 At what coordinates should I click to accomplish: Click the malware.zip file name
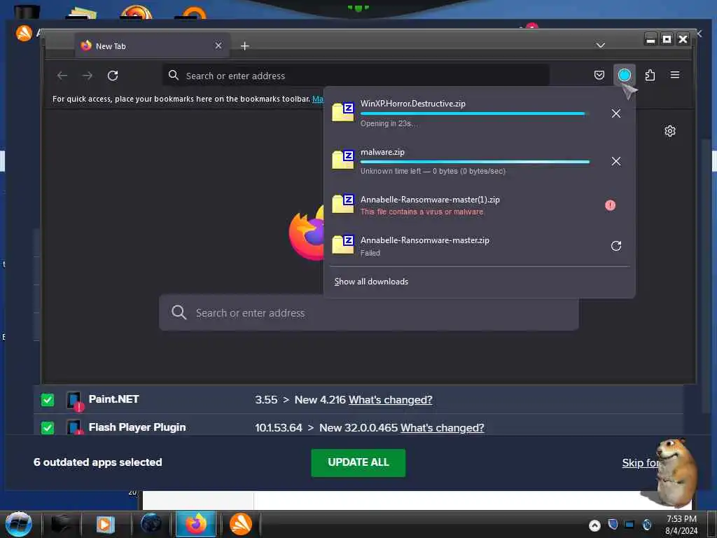382,152
